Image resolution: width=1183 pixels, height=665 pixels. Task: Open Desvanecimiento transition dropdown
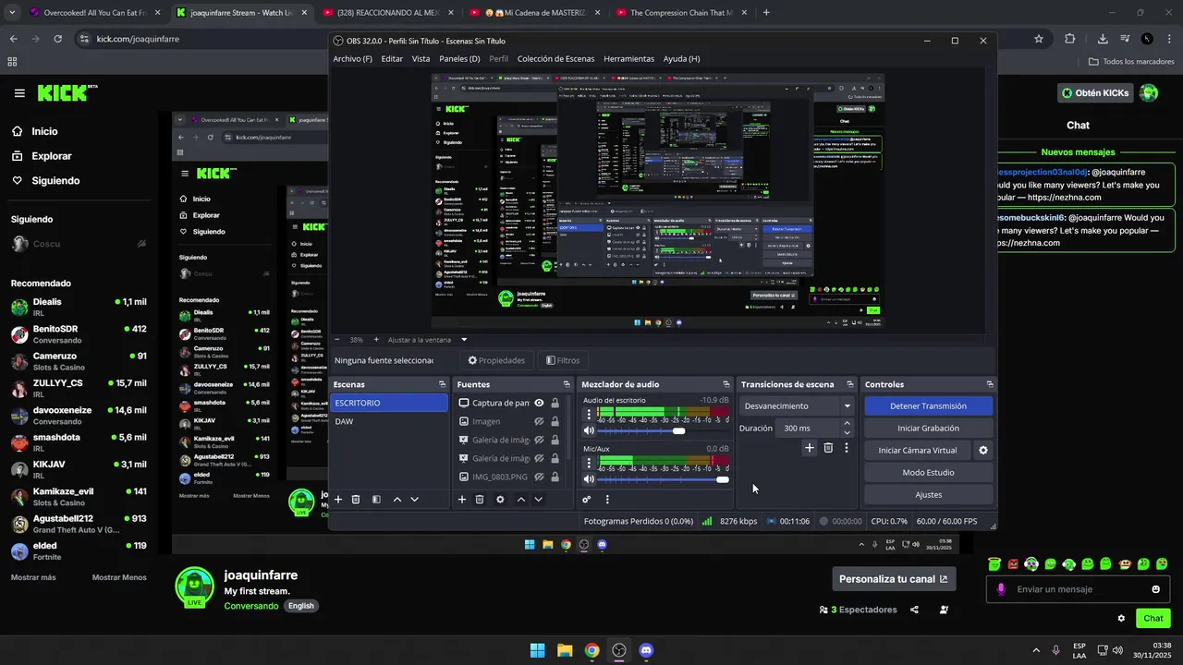coord(799,405)
